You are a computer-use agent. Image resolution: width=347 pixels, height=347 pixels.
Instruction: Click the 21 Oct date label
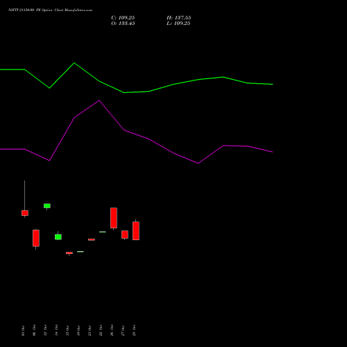pyautogui.click(x=90, y=330)
